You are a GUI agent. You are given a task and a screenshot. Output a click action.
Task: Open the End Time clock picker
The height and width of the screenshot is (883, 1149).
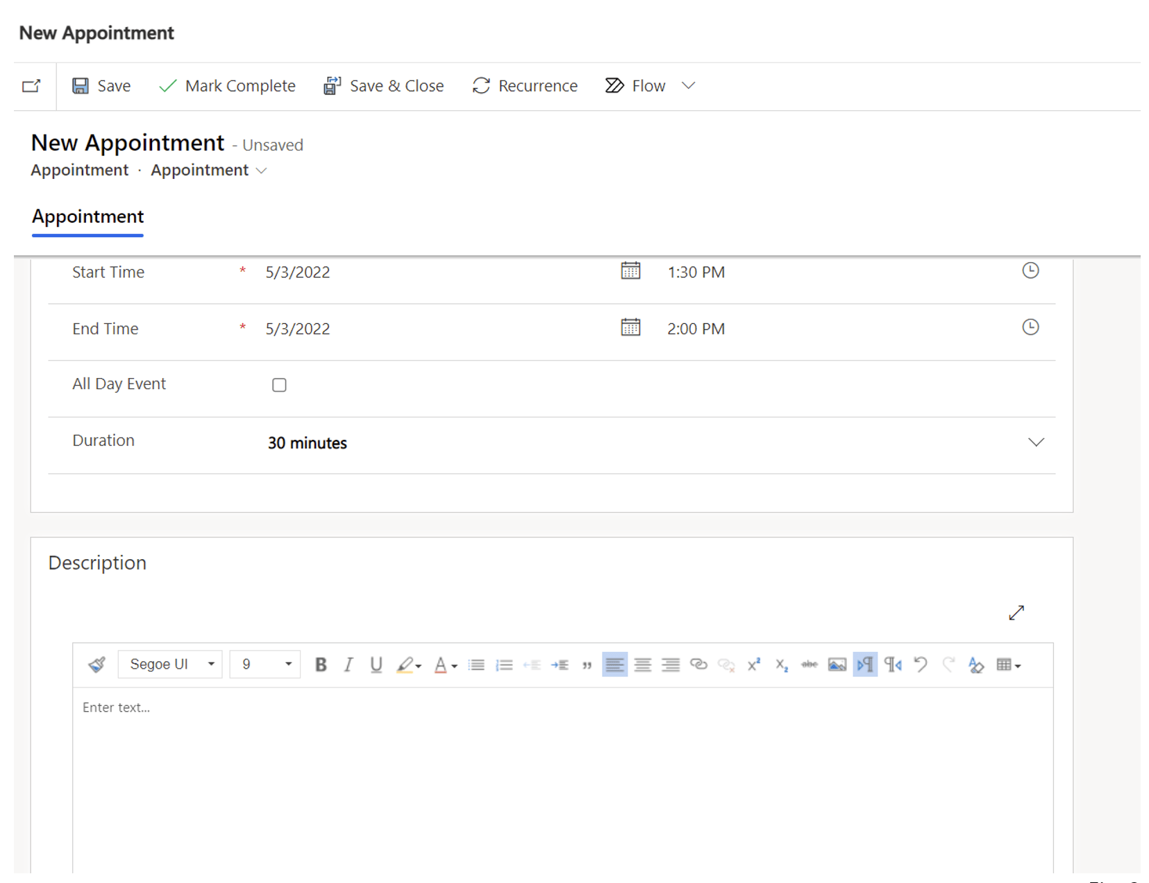click(x=1030, y=327)
